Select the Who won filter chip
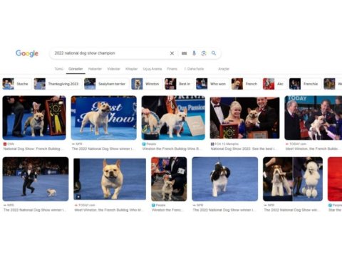 pyautogui.click(x=212, y=84)
